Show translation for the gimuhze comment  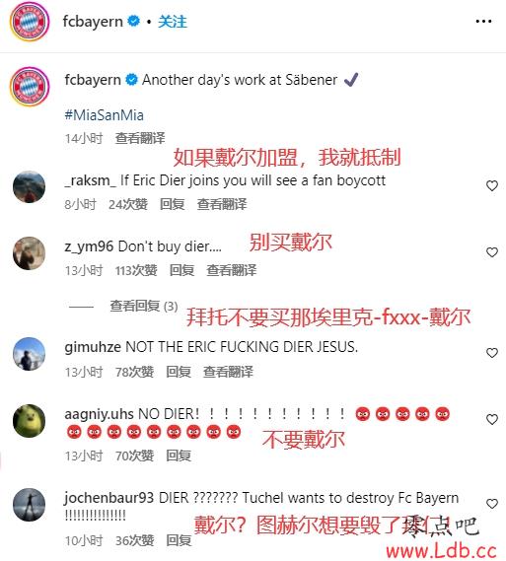click(228, 372)
